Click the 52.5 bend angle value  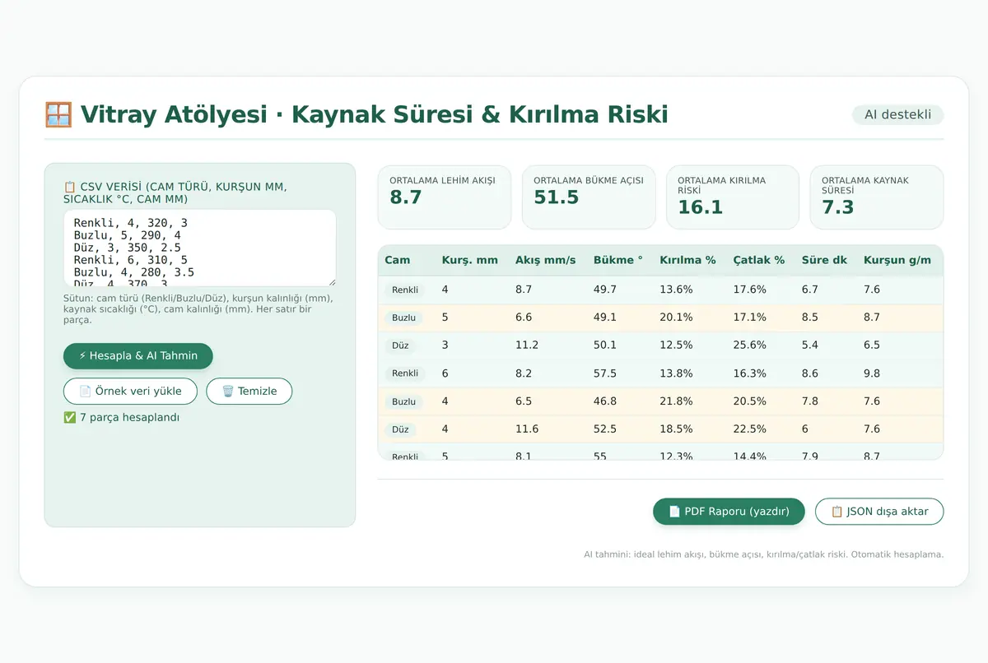point(605,429)
